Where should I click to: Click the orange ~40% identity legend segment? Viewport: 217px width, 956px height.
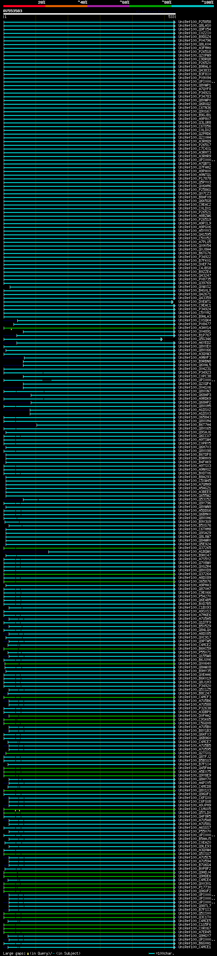pyautogui.click(x=66, y=6)
